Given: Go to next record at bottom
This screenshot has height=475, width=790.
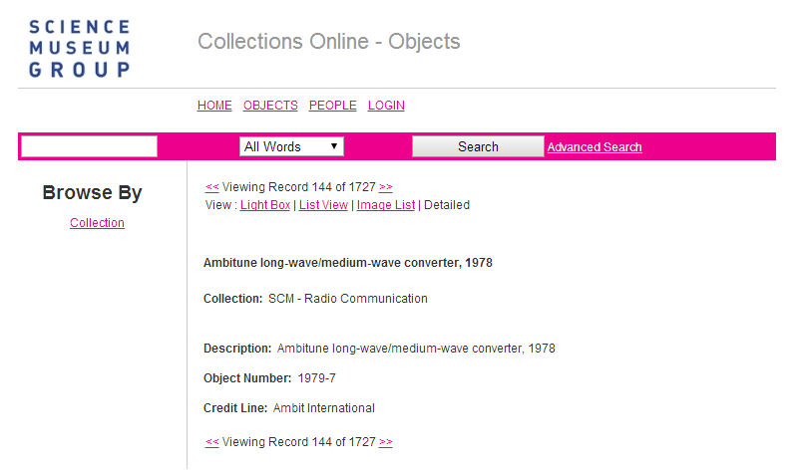Looking at the screenshot, I should click(x=386, y=442).
